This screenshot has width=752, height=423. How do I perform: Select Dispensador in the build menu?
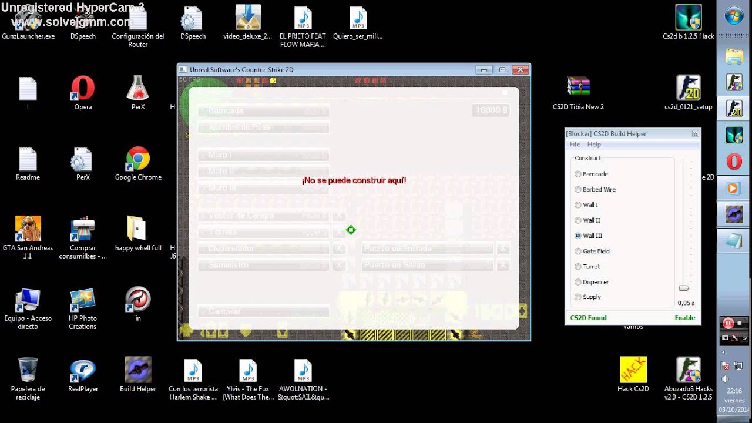[x=263, y=249]
